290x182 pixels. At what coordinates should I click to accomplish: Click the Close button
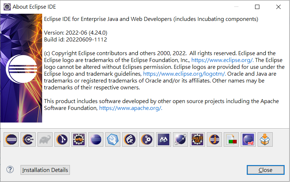[x=266, y=170]
